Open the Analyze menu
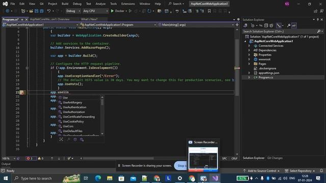The image size is (326, 183). (100, 4)
